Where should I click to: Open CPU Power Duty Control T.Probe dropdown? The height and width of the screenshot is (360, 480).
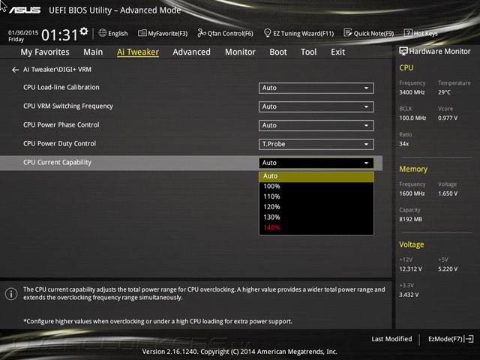[x=316, y=144]
